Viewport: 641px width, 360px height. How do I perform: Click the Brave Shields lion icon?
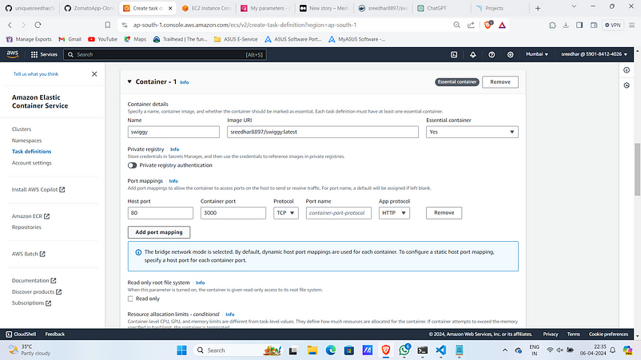click(x=488, y=25)
